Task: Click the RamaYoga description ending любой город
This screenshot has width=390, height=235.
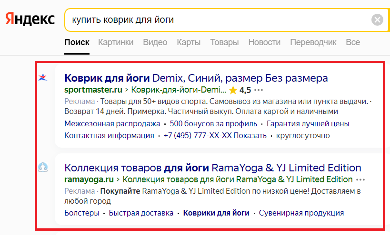Action: click(x=213, y=196)
